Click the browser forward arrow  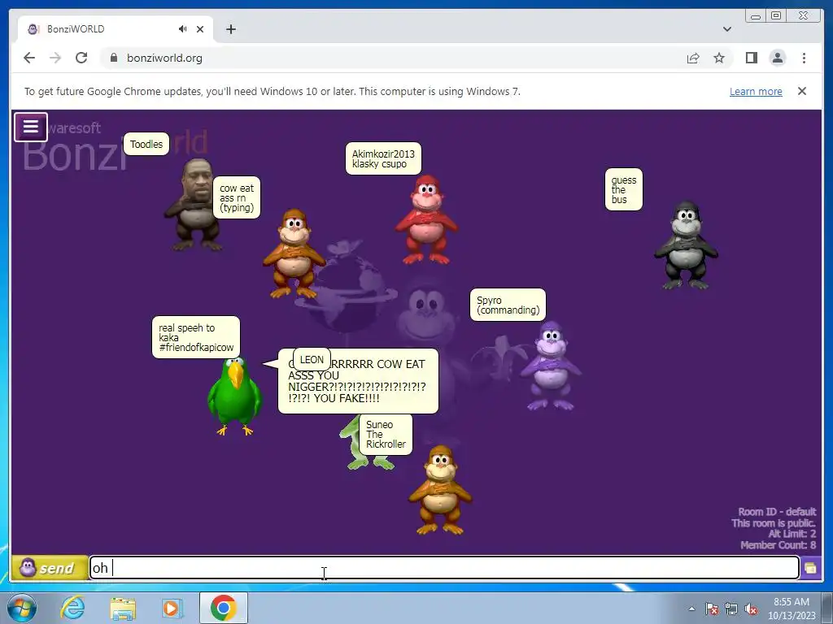(55, 58)
